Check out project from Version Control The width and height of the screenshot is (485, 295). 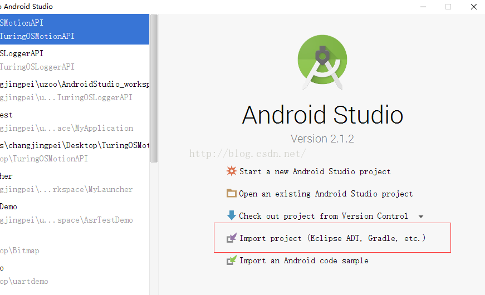(x=323, y=216)
